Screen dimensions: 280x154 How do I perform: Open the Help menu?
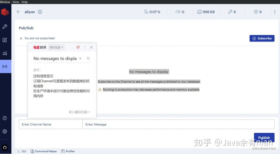(x=24, y=2)
